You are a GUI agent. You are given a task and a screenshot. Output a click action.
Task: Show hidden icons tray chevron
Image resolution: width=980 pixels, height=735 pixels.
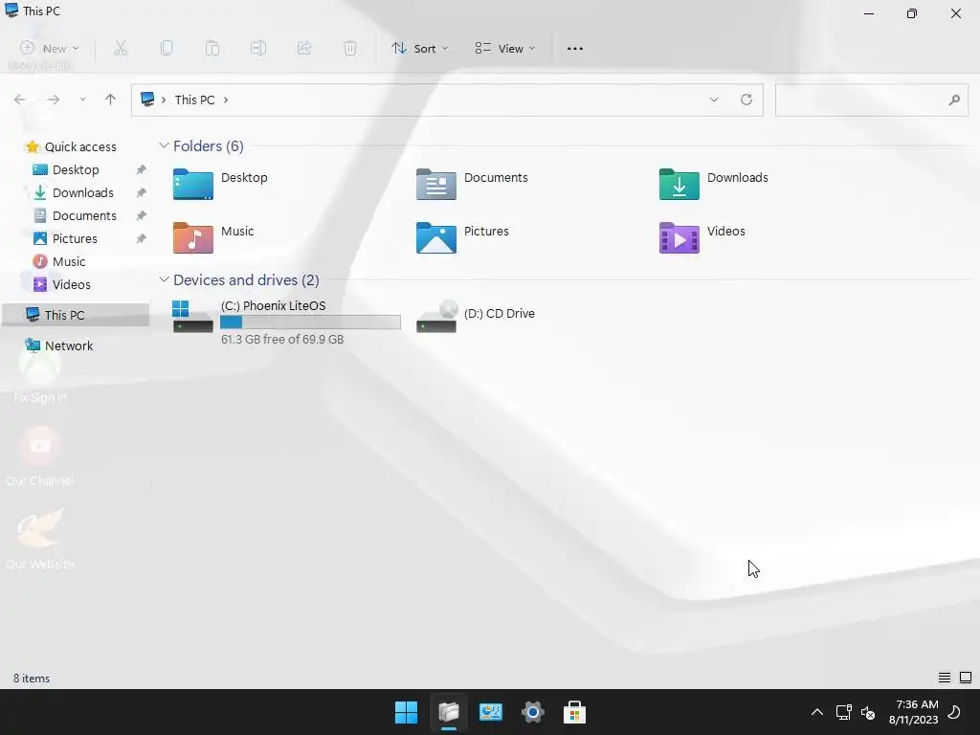(817, 712)
